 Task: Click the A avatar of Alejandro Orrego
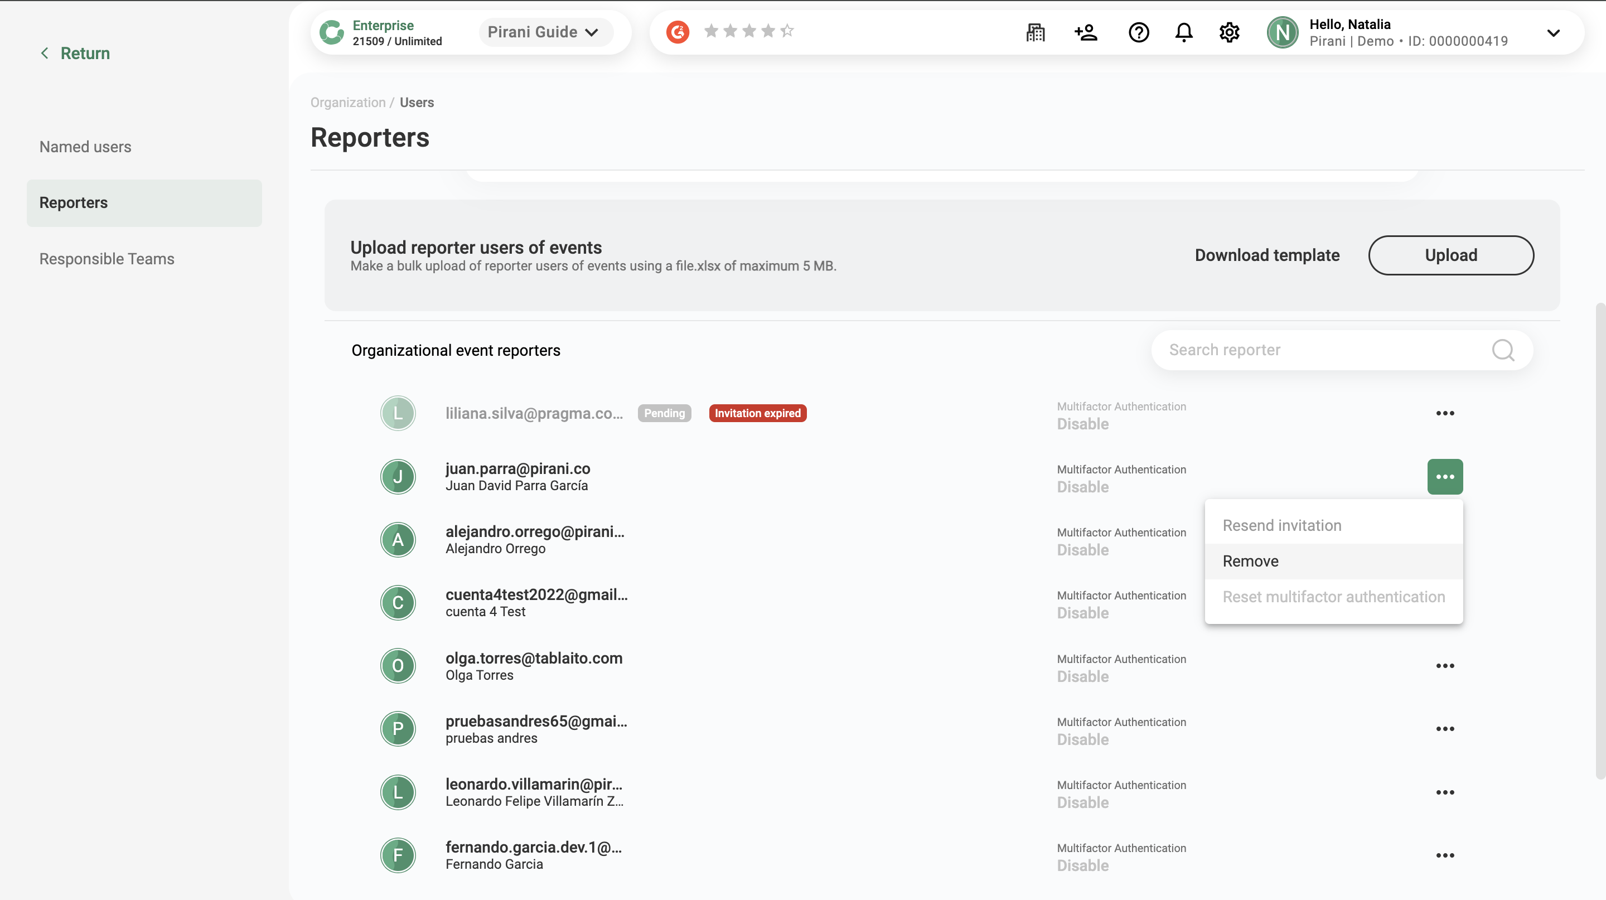pyautogui.click(x=398, y=540)
